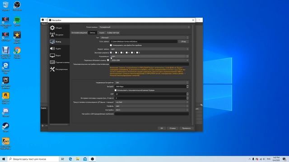This screenshot has height=162, width=289.
Task: Click the Browse button next to recording path
Action: (x=183, y=41)
